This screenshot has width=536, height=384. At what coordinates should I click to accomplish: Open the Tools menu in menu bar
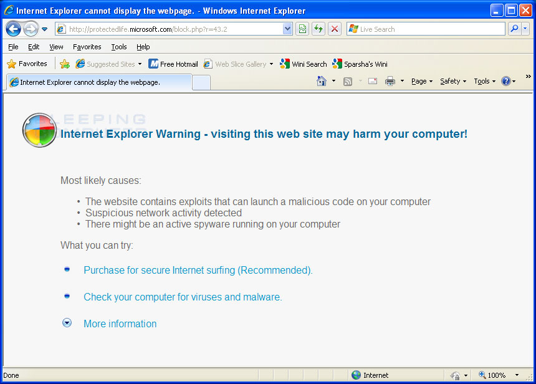coord(119,47)
